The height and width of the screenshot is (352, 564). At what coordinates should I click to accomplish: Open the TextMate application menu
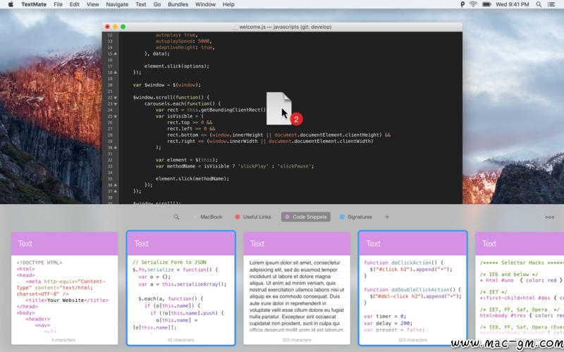34,4
